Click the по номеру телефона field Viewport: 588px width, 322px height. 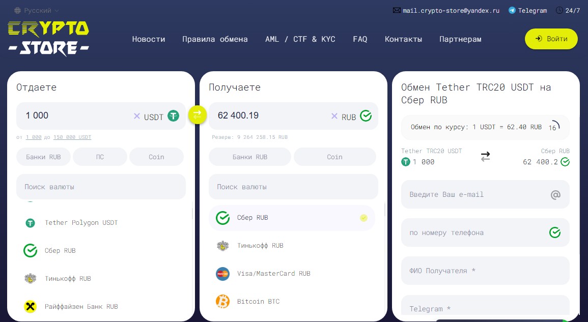coord(485,233)
